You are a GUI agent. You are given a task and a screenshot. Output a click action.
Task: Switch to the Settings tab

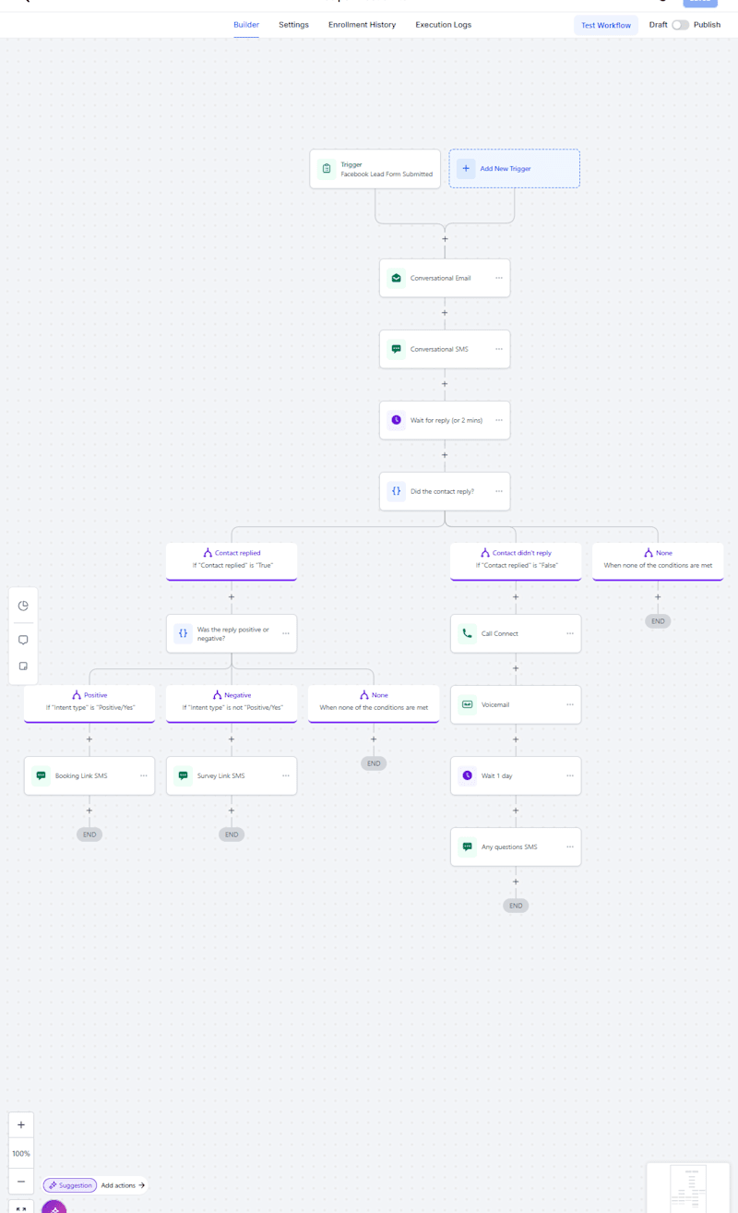pyautogui.click(x=293, y=25)
